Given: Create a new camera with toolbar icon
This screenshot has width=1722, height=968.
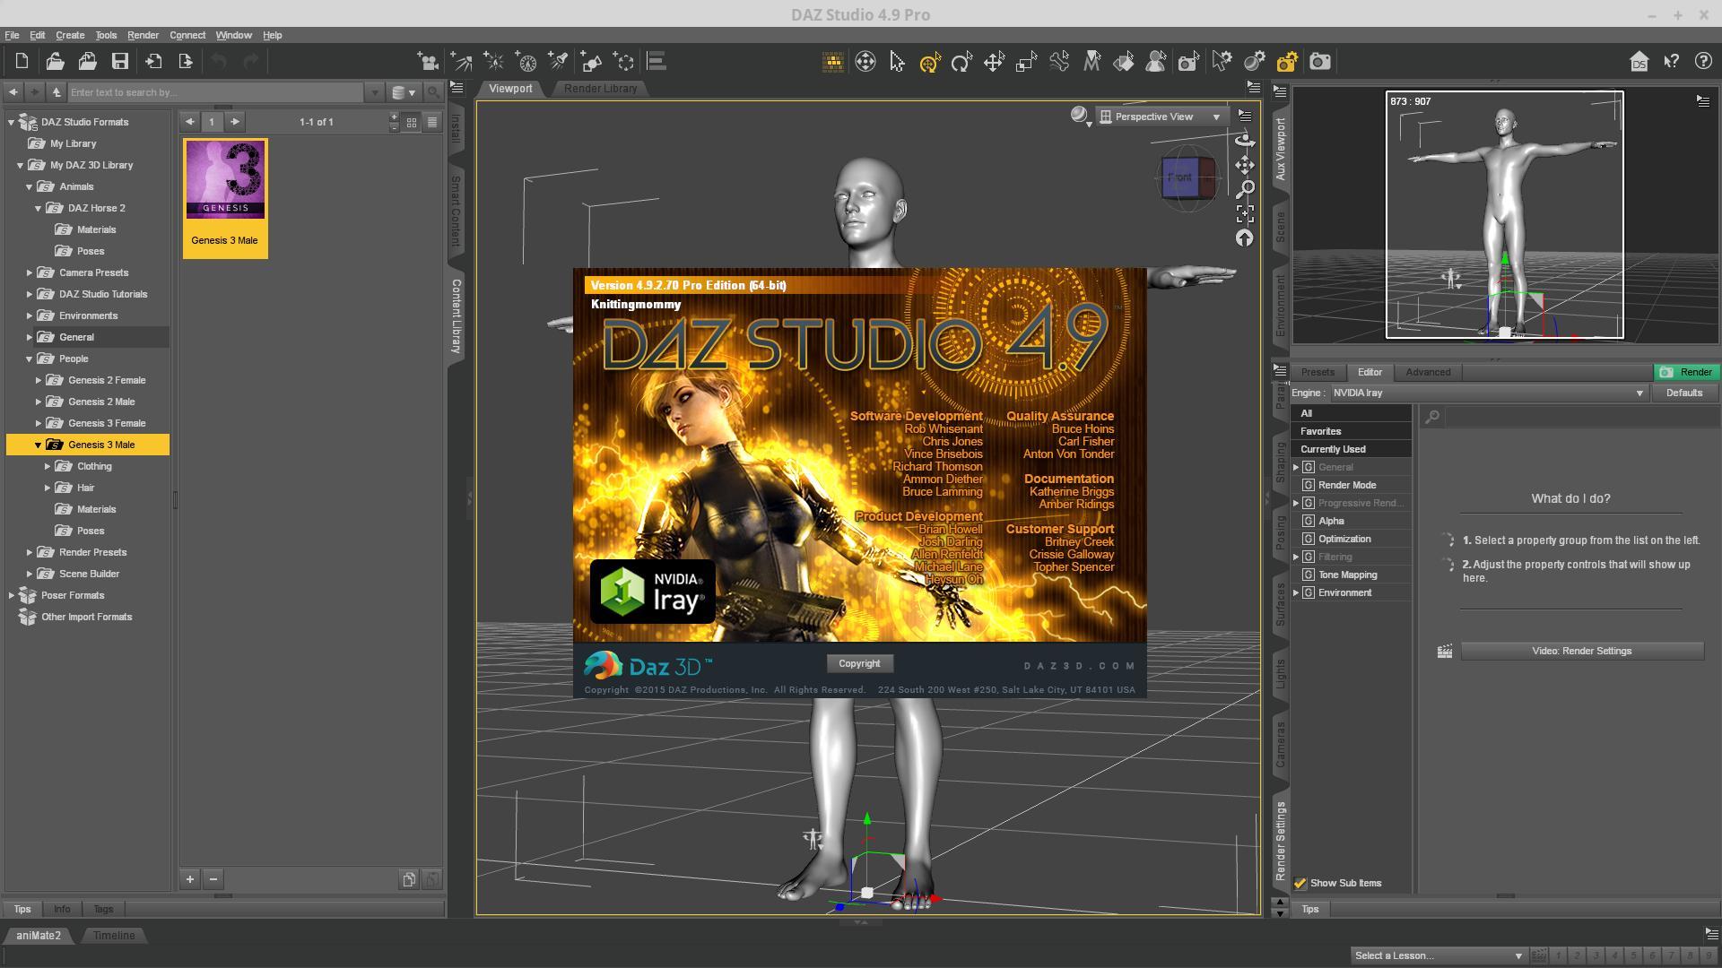Looking at the screenshot, I should 428,62.
